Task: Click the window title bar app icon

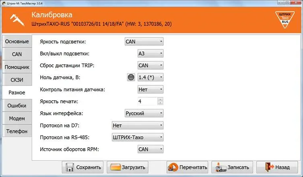Action: click(4, 4)
